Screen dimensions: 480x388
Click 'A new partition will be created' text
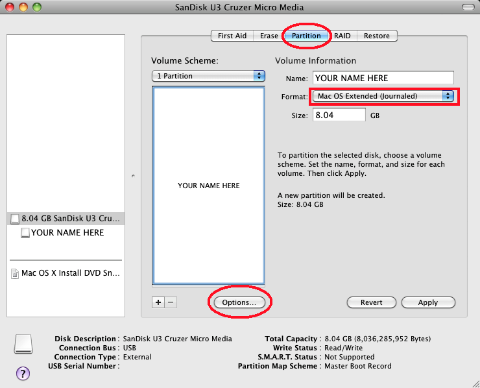[x=331, y=195]
